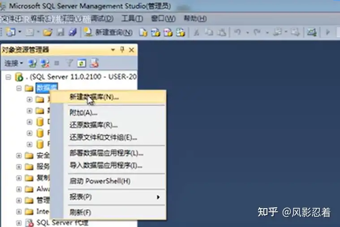Screen dimensions: 340x227
Task: Choose 部署数据层应用程序(L)... menu entry
Action: (108, 153)
